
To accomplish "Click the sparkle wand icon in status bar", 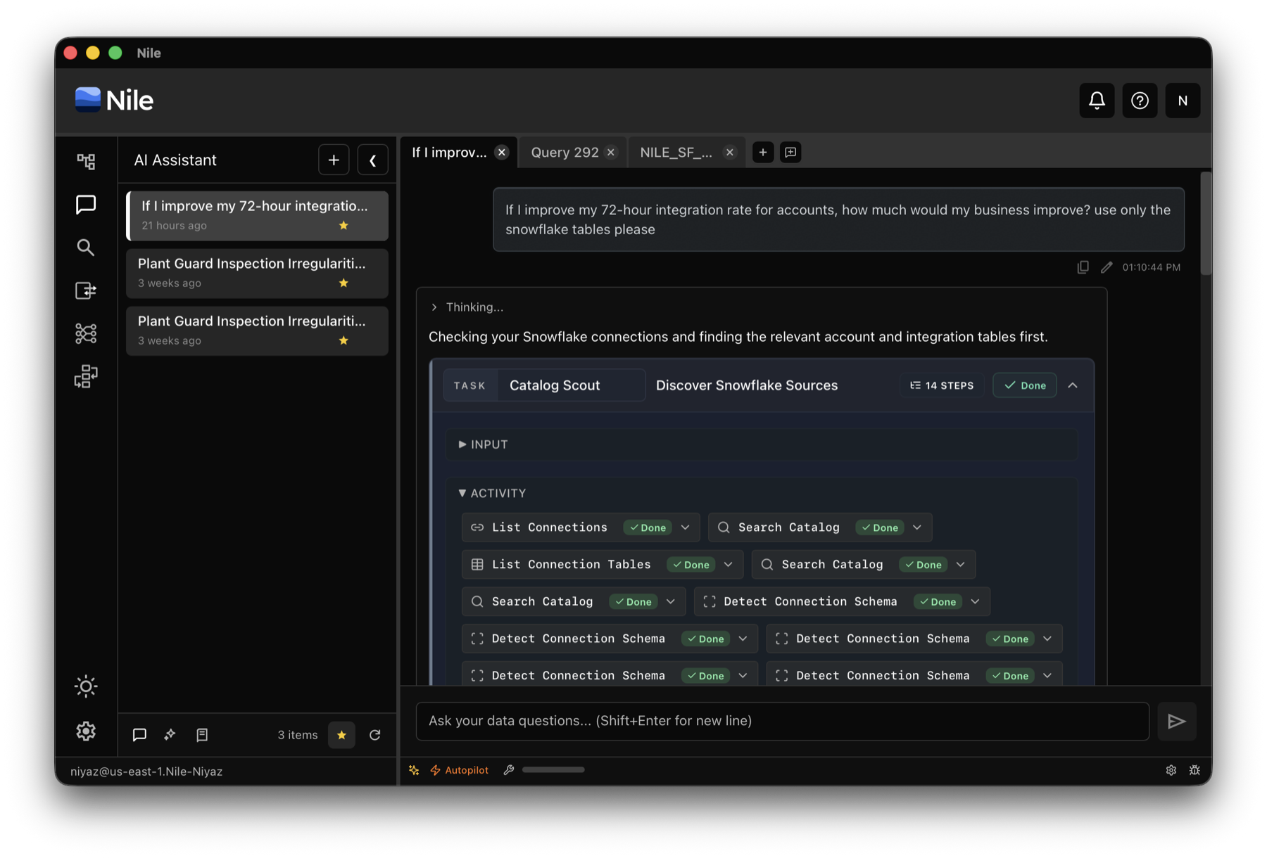I will (414, 770).
